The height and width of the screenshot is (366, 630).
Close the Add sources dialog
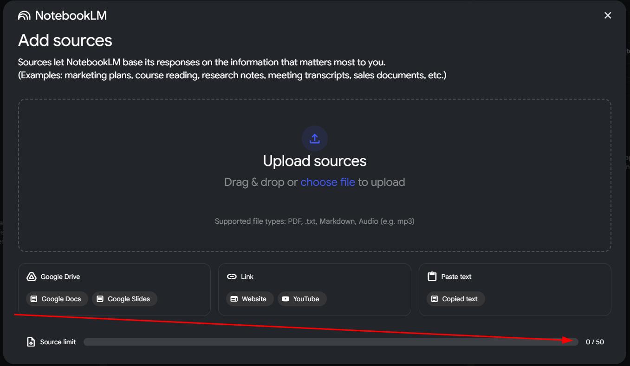pos(608,15)
